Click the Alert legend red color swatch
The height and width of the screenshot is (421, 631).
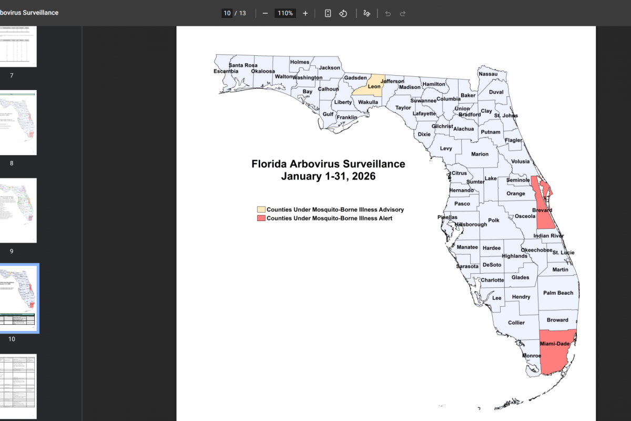point(261,218)
